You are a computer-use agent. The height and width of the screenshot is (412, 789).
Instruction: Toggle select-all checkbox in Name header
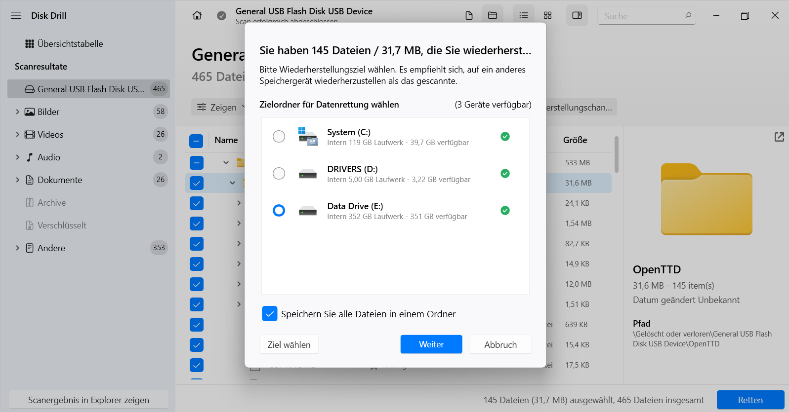click(196, 142)
